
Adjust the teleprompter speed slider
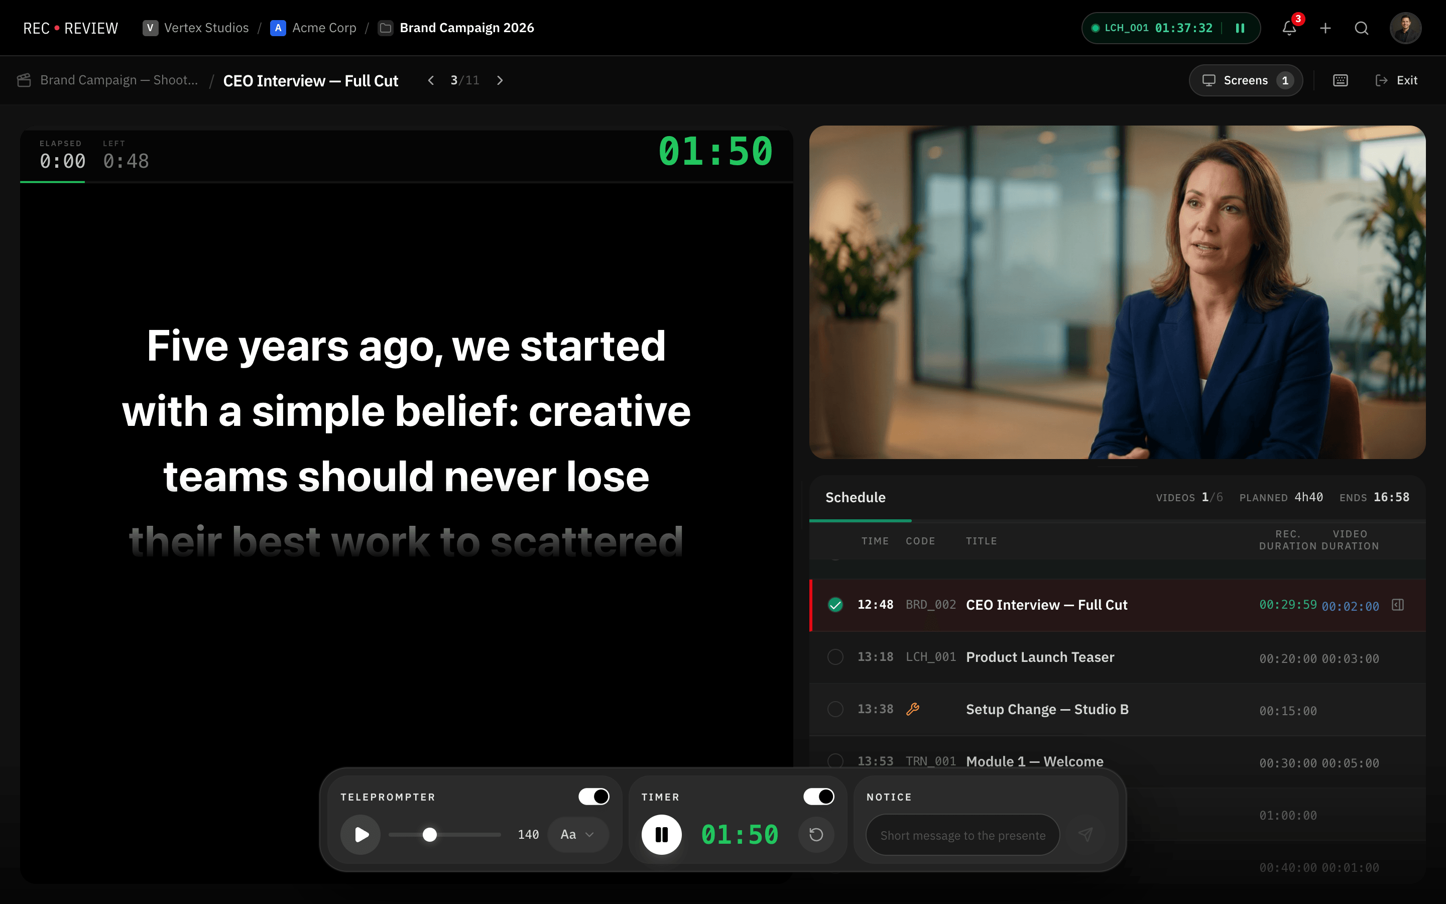pos(444,834)
